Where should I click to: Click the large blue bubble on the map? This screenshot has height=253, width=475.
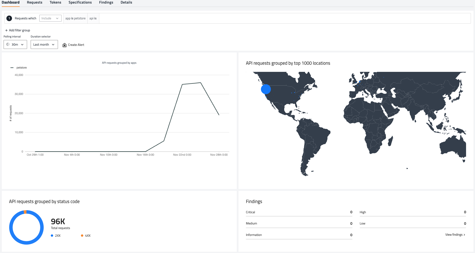coord(266,89)
